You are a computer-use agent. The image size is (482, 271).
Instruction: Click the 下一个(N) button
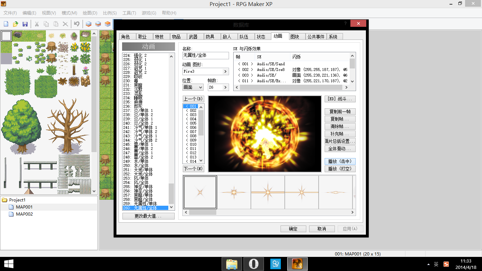coord(193,169)
